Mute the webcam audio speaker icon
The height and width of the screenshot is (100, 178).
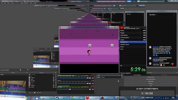pos(90,84)
